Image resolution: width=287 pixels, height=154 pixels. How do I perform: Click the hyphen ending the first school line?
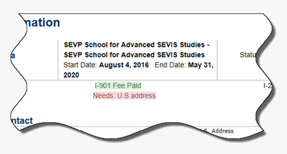pyautogui.click(x=208, y=45)
